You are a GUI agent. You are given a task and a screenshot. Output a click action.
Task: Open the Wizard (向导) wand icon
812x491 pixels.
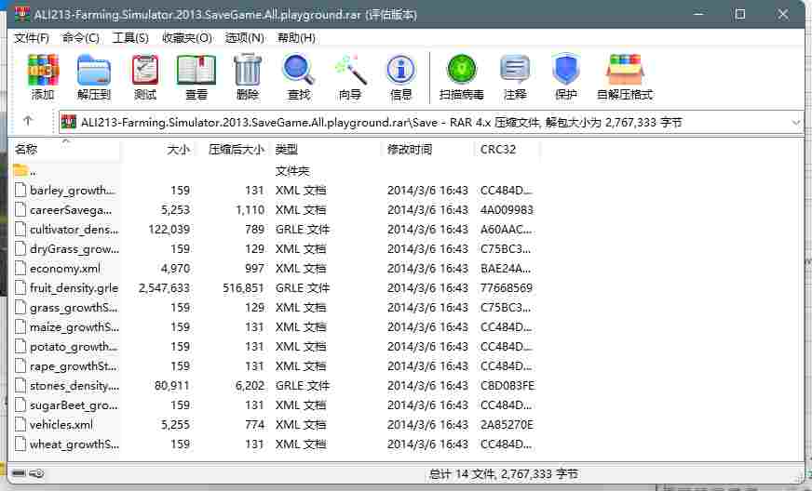pos(350,71)
